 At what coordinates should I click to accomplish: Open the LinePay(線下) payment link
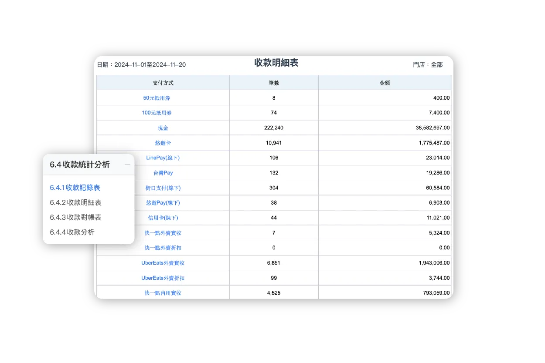[x=163, y=158]
